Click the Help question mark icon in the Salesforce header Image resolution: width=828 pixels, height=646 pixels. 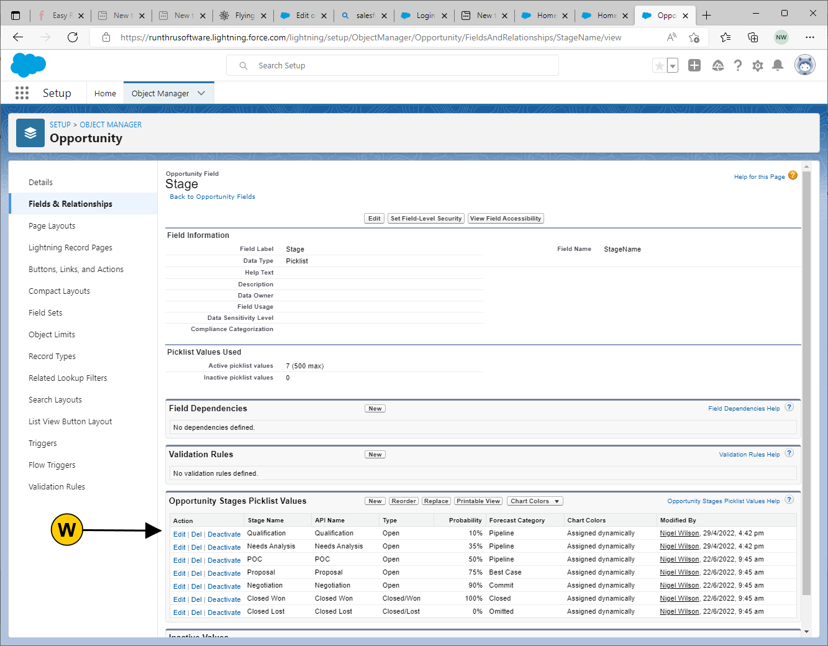point(737,66)
